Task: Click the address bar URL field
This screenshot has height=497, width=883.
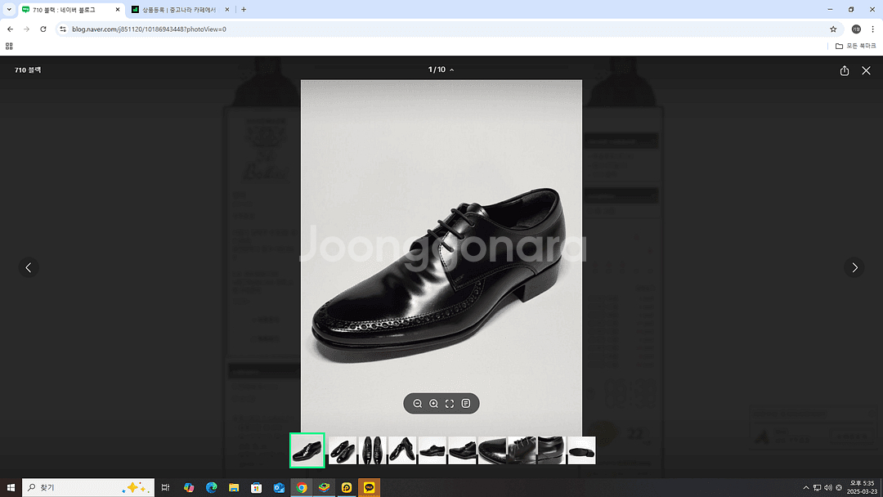Action: pos(448,29)
